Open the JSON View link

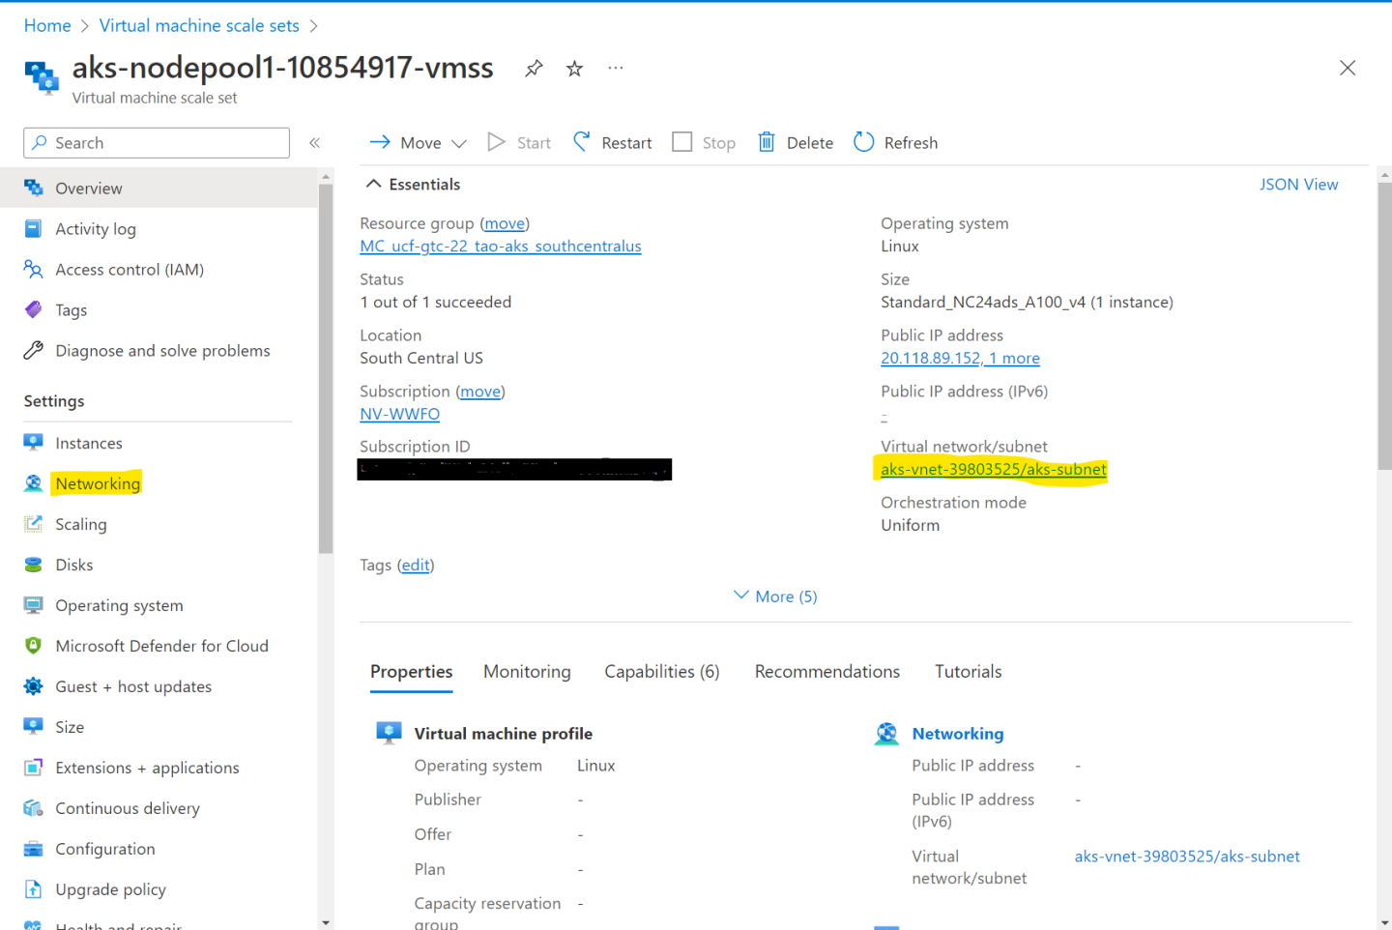[1298, 185]
